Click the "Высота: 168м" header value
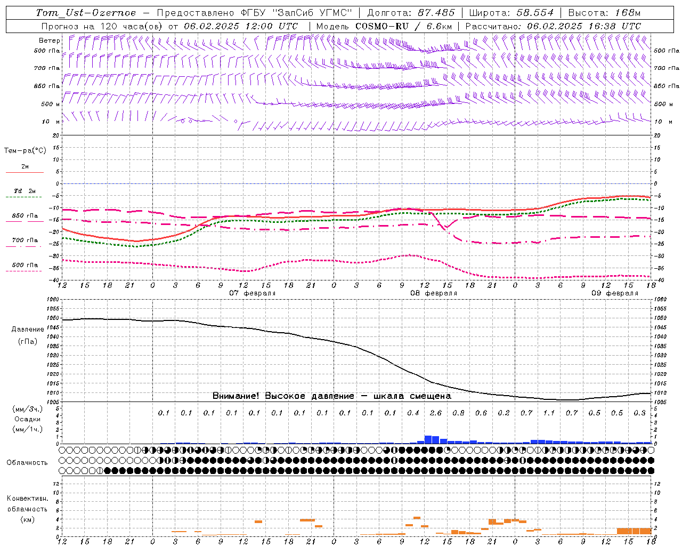 point(604,13)
